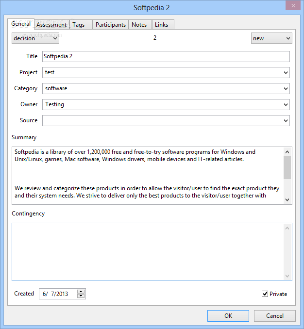
Task: Open the new status dropdown
Action: click(271, 38)
